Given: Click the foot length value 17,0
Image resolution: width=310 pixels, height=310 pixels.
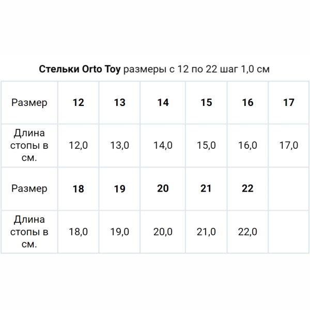Looking at the screenshot, I should [x=289, y=145].
